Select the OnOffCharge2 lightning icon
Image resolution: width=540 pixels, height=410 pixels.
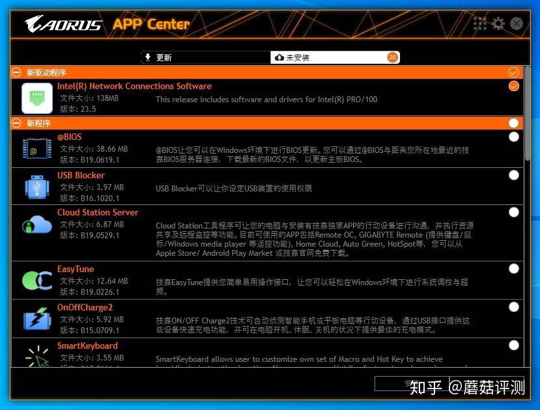36,319
